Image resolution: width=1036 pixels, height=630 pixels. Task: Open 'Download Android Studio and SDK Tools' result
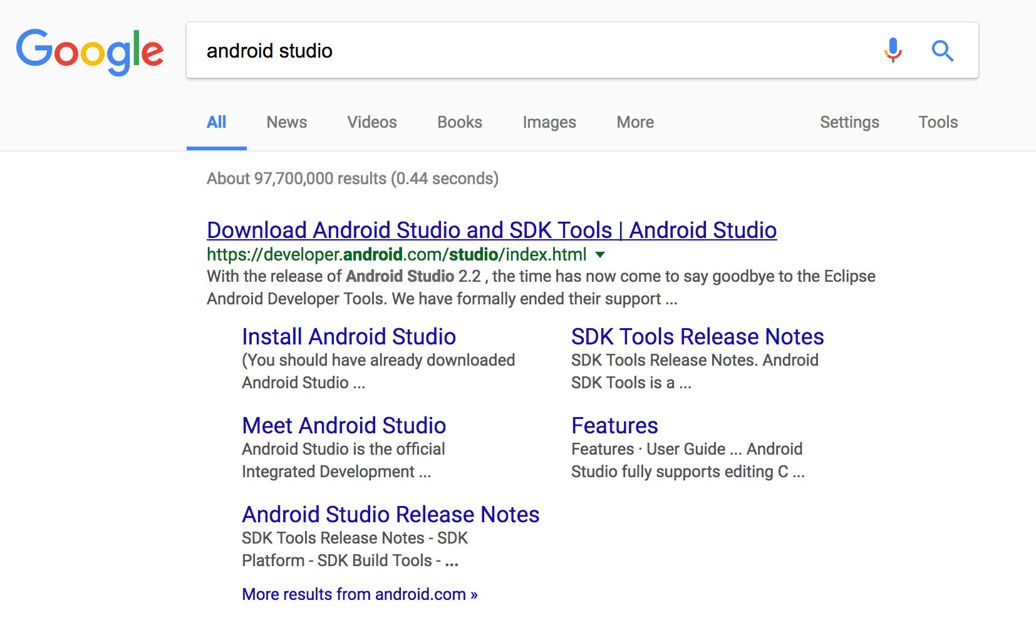coord(492,230)
